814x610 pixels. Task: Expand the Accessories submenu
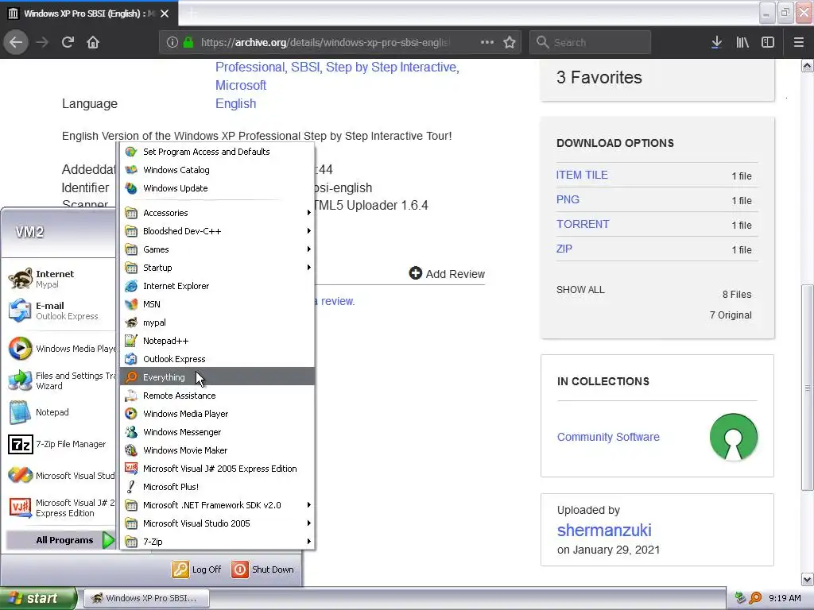coord(218,213)
